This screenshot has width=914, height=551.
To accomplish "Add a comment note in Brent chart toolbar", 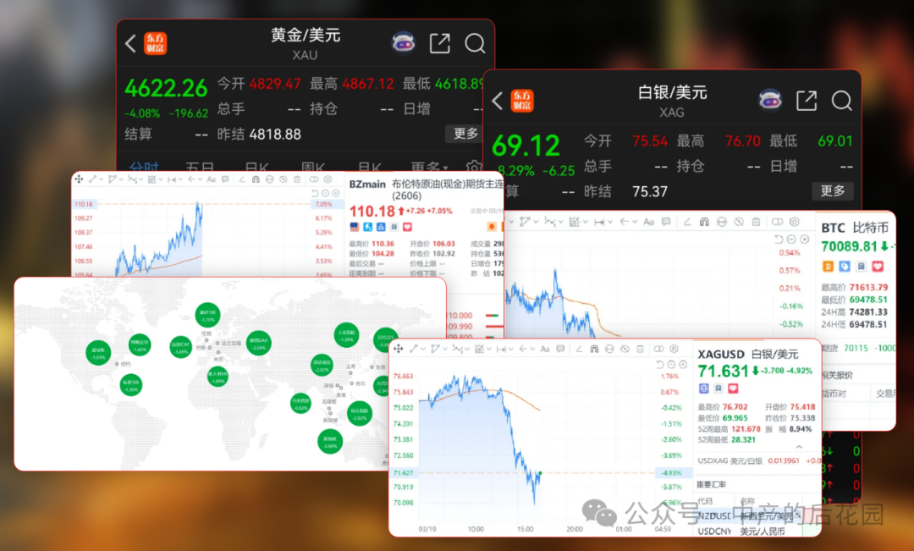I will 225,179.
